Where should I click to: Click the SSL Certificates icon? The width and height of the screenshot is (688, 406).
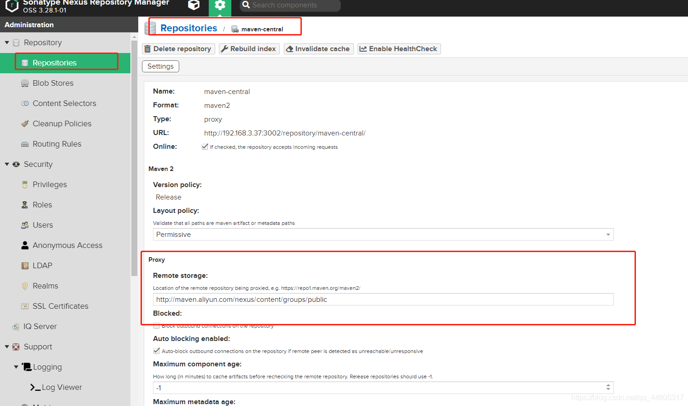point(25,306)
